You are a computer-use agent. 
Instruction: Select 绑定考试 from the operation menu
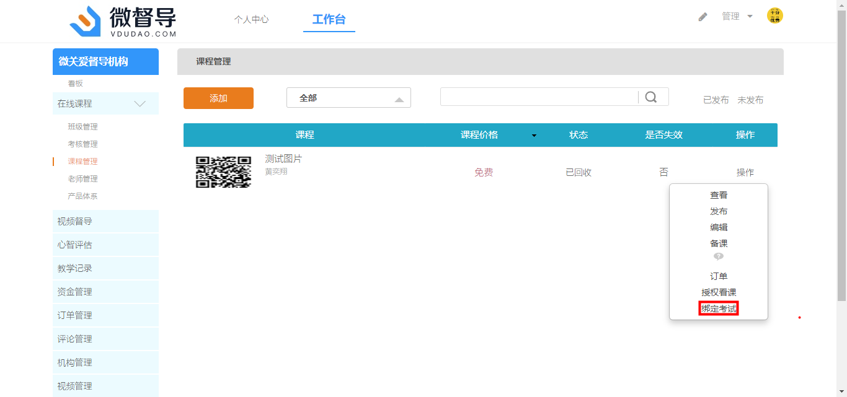[x=719, y=308]
